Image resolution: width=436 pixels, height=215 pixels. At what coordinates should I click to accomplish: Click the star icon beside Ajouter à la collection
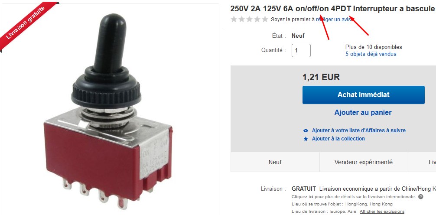(x=306, y=139)
